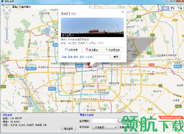Viewport: 184px width, 134px height.
Task: Pan the map left with the compass arrow
Action: 4,10
